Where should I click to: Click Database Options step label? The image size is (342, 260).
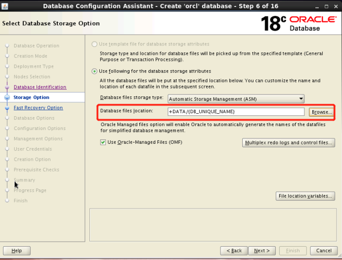point(34,118)
